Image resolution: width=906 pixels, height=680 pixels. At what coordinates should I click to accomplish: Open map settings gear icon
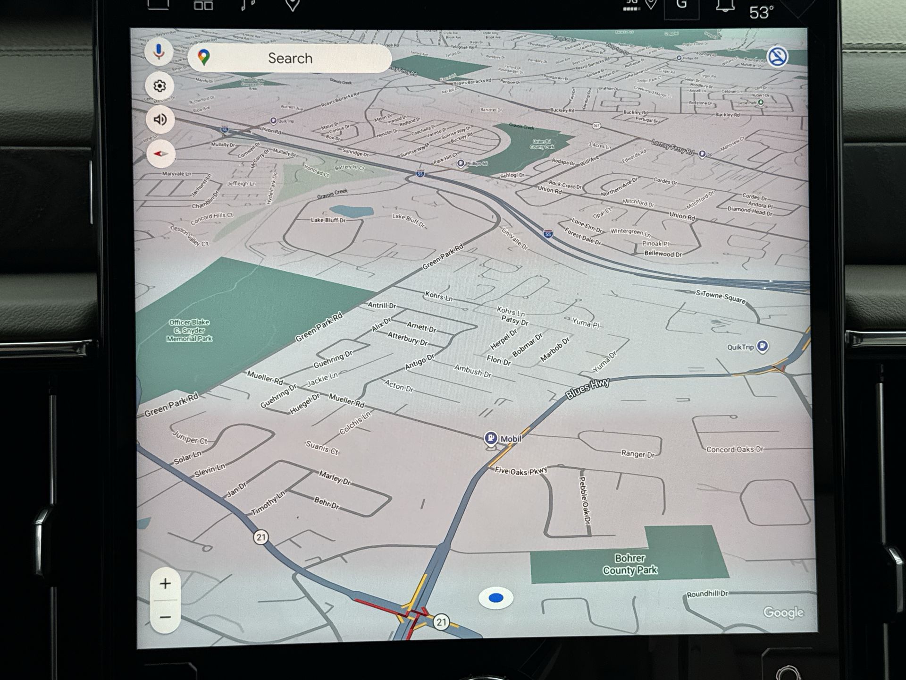pyautogui.click(x=159, y=86)
